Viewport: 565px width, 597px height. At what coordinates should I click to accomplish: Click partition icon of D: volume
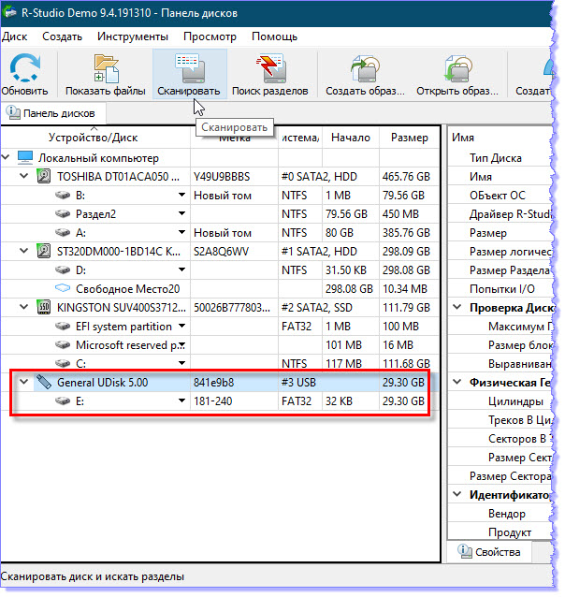63,271
